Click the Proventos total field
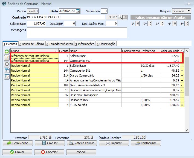Screen dimensions: 194x158 (40, 138)
